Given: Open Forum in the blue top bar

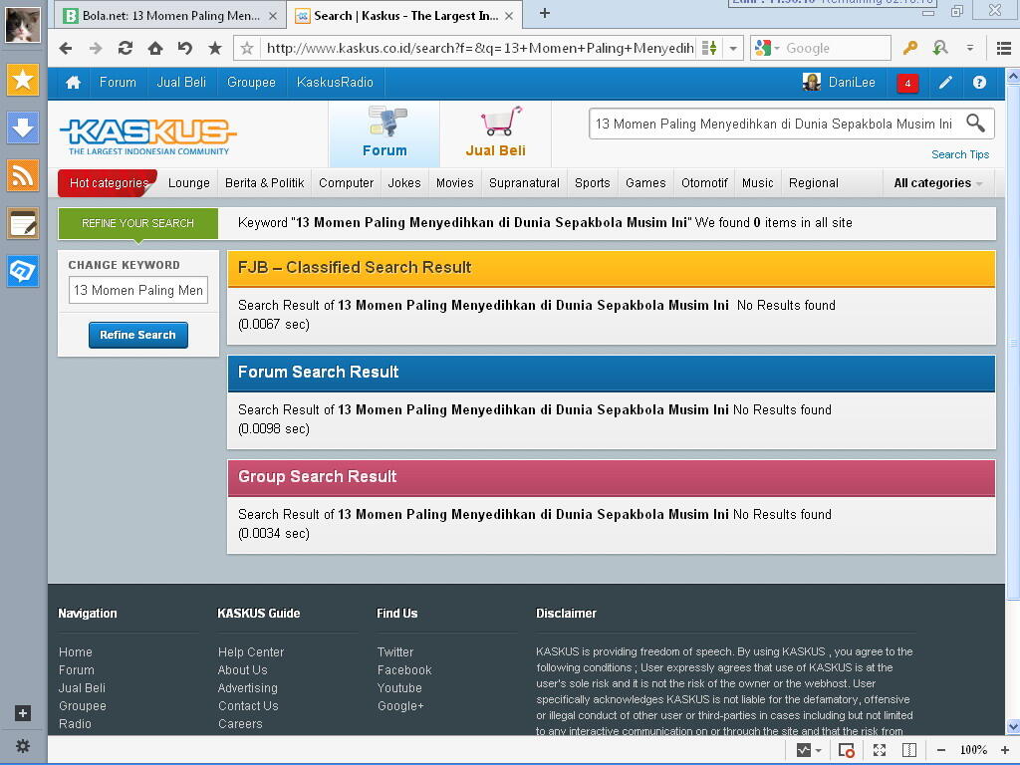Looking at the screenshot, I should [x=118, y=83].
